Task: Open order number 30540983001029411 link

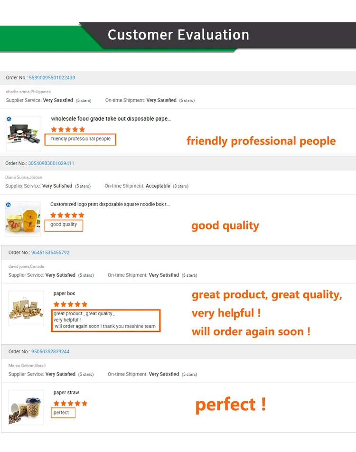Action: coord(51,163)
